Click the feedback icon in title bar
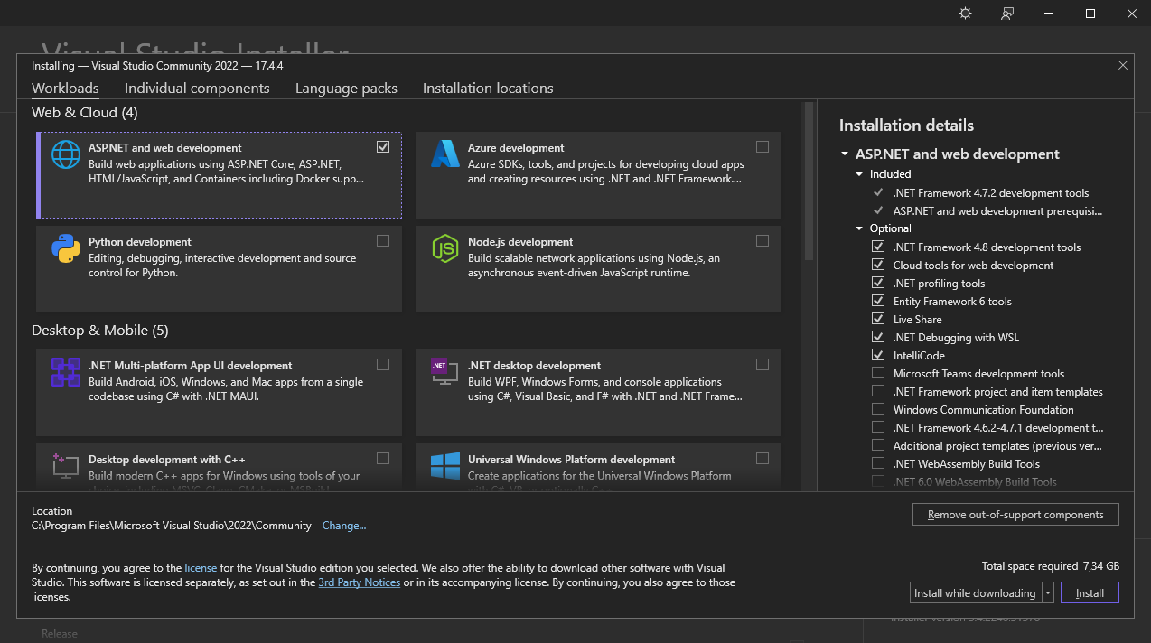This screenshot has width=1151, height=643. (1007, 14)
